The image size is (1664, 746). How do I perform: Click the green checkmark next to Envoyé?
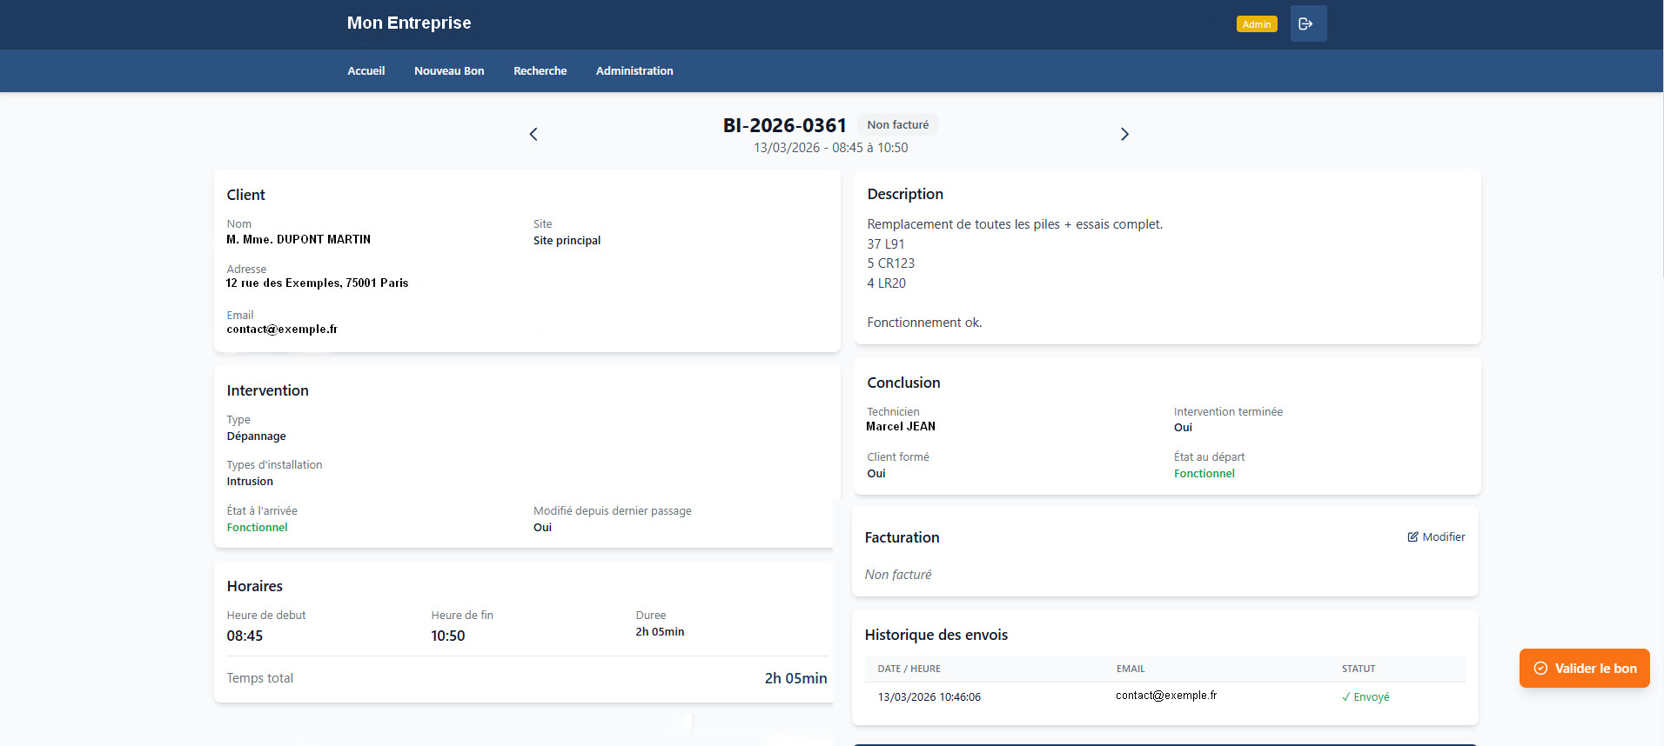point(1345,697)
